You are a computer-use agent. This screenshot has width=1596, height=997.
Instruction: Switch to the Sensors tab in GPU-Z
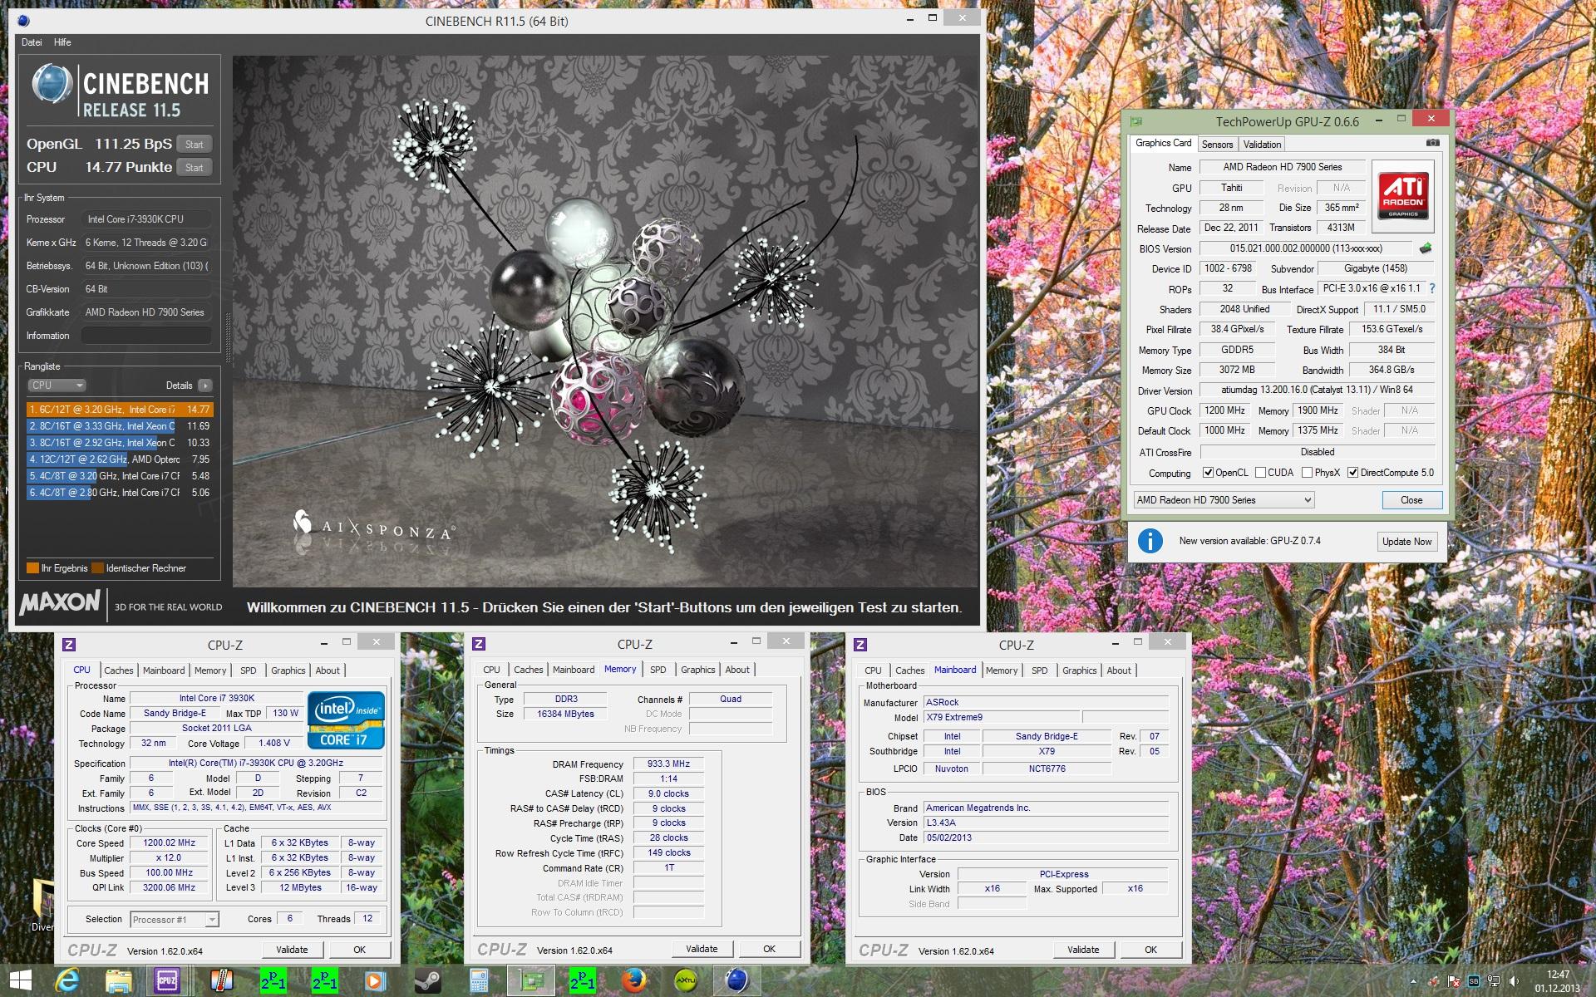click(x=1217, y=145)
